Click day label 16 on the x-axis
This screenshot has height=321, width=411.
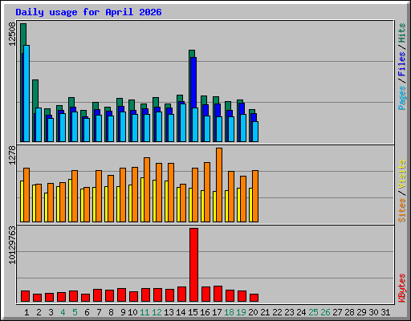click(x=205, y=312)
